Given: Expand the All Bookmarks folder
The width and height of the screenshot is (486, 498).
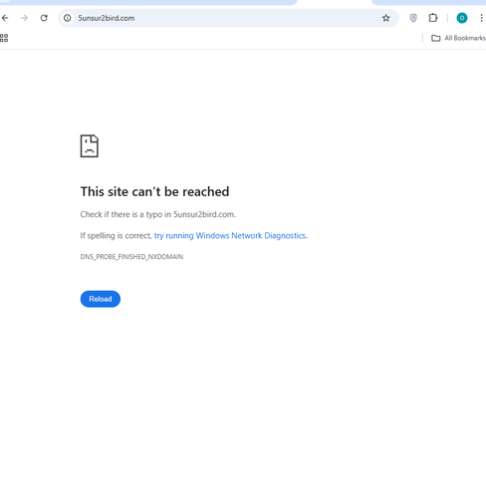Looking at the screenshot, I should pos(458,38).
